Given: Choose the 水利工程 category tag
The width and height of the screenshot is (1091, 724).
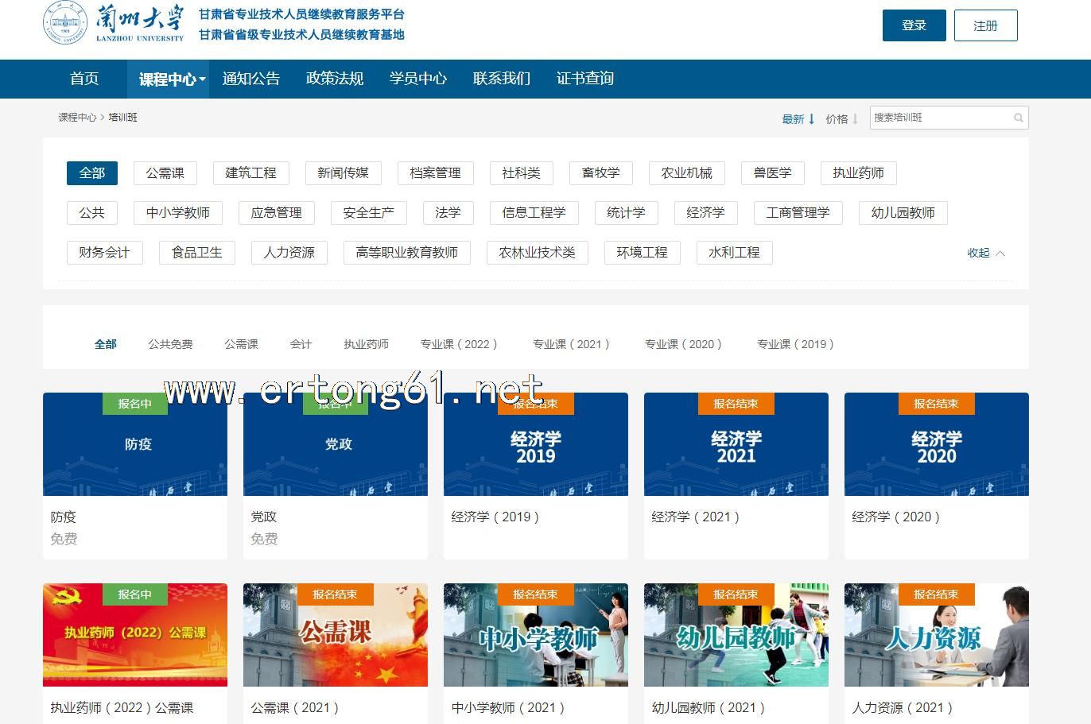Looking at the screenshot, I should tap(733, 253).
